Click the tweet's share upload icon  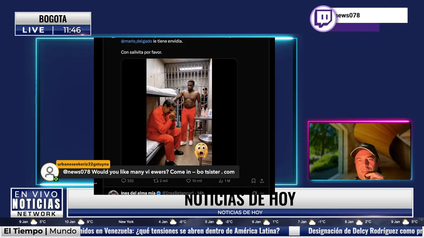point(262,181)
